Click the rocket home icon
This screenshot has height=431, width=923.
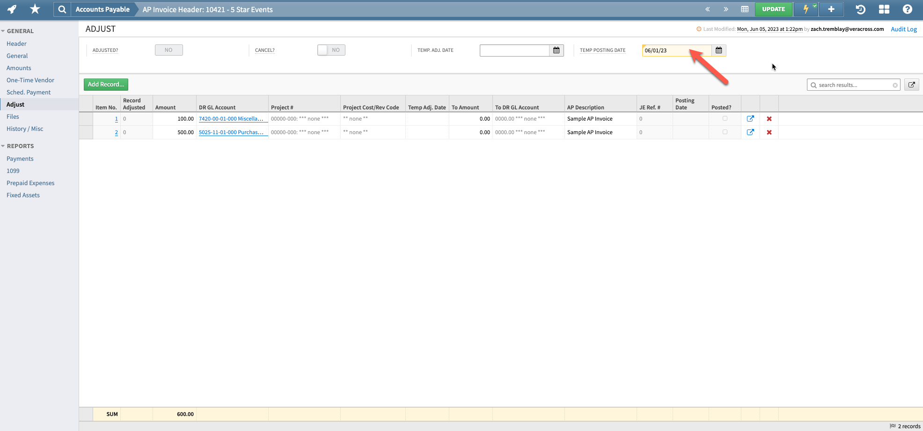click(x=11, y=9)
